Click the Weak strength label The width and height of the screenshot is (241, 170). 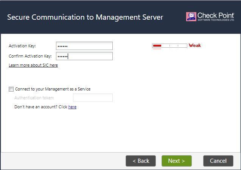point(195,45)
